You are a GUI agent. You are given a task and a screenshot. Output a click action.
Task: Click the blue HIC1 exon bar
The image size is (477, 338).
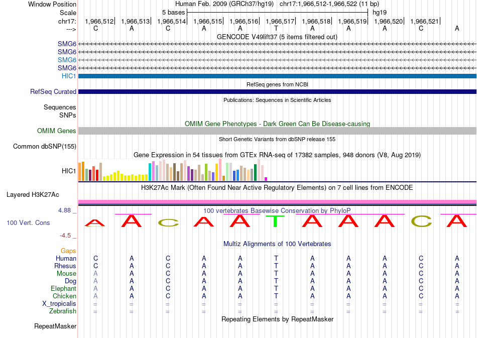(x=277, y=76)
